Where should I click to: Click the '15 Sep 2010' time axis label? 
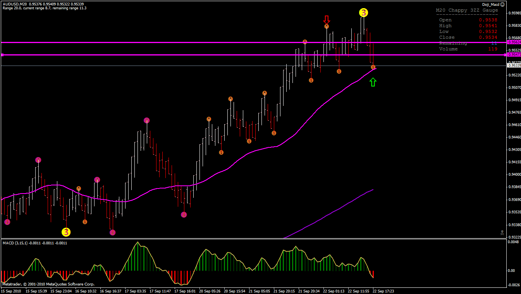[x=10, y=291]
